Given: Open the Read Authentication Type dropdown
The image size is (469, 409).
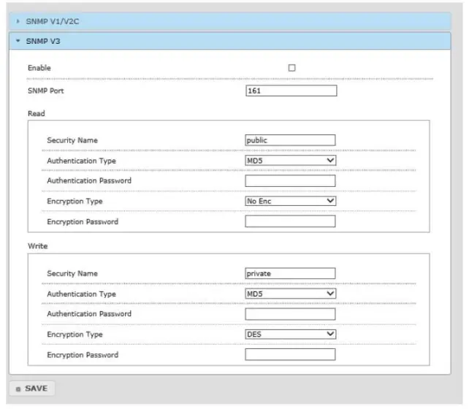Looking at the screenshot, I should pyautogui.click(x=291, y=160).
